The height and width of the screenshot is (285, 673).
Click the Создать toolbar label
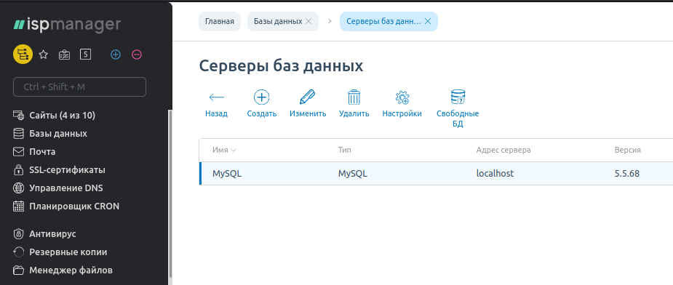262,113
